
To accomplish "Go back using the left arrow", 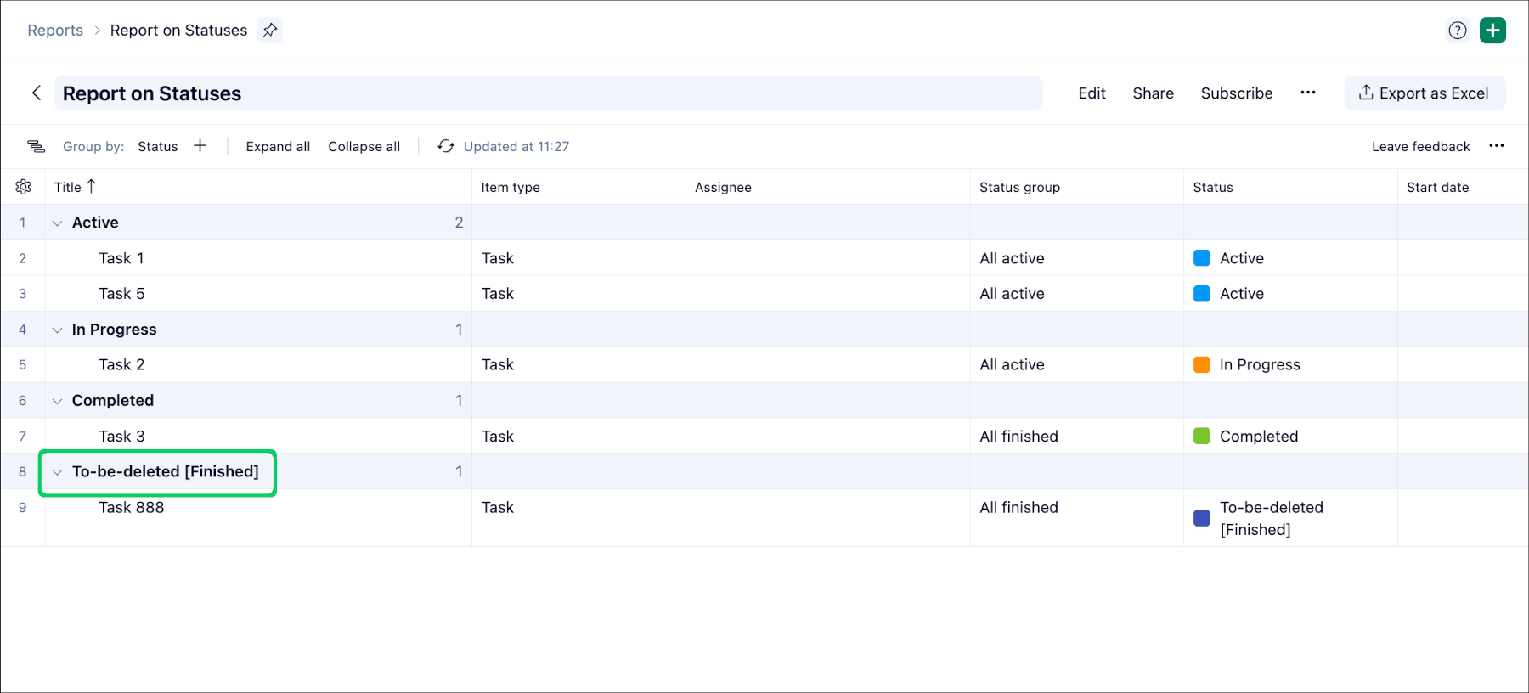I will pyautogui.click(x=37, y=93).
